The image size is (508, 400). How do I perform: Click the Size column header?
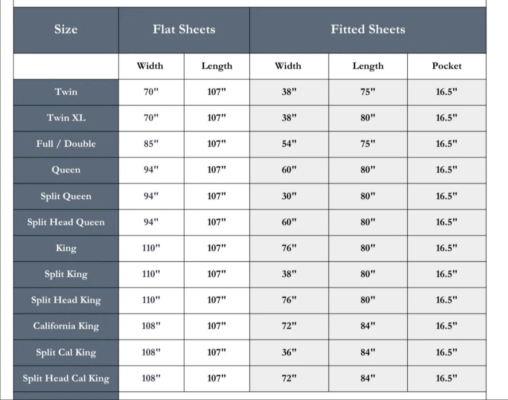[66, 29]
